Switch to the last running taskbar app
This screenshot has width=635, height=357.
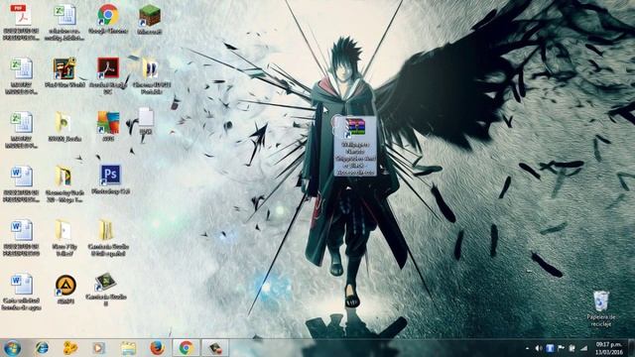(215, 348)
